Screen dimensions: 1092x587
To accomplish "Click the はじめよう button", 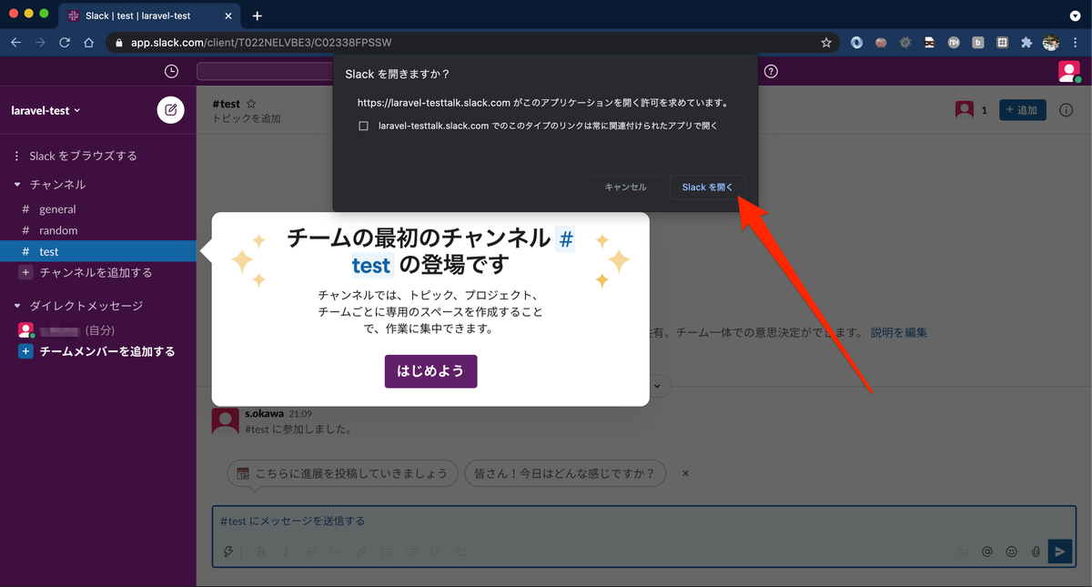I will [x=430, y=371].
